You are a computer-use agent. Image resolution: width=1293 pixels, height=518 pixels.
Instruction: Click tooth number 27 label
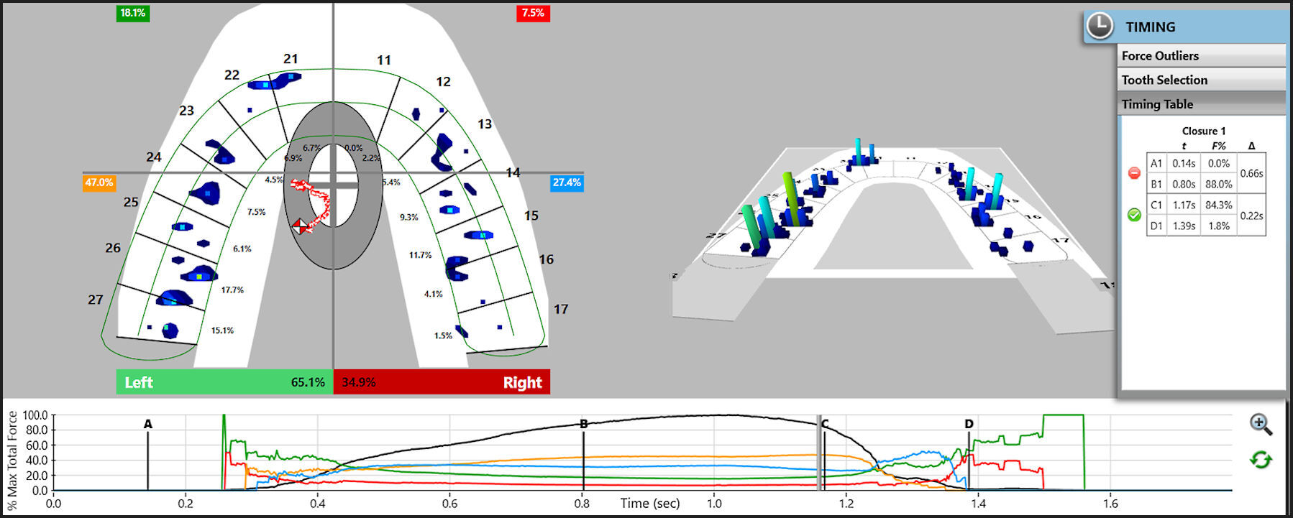(96, 300)
